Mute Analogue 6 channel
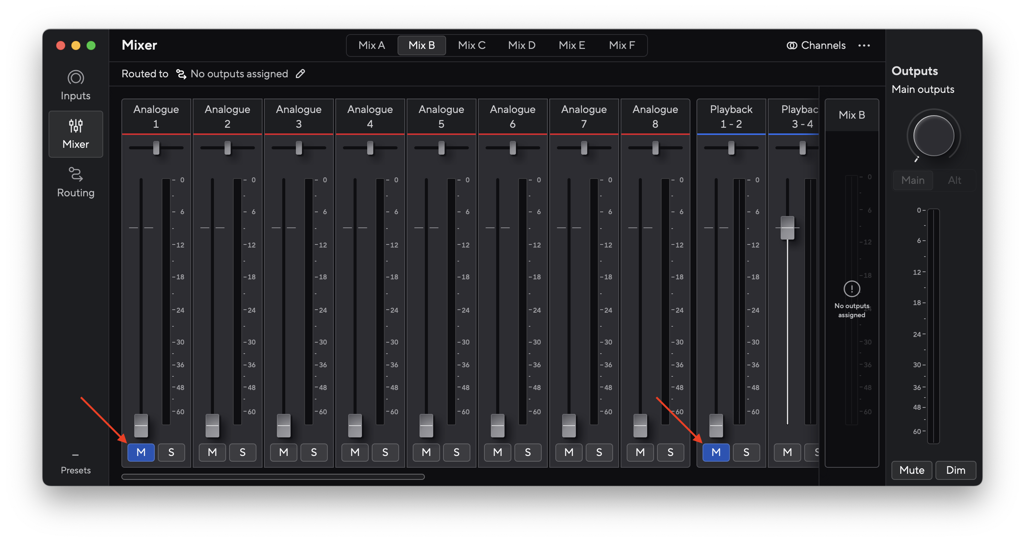 (x=497, y=452)
